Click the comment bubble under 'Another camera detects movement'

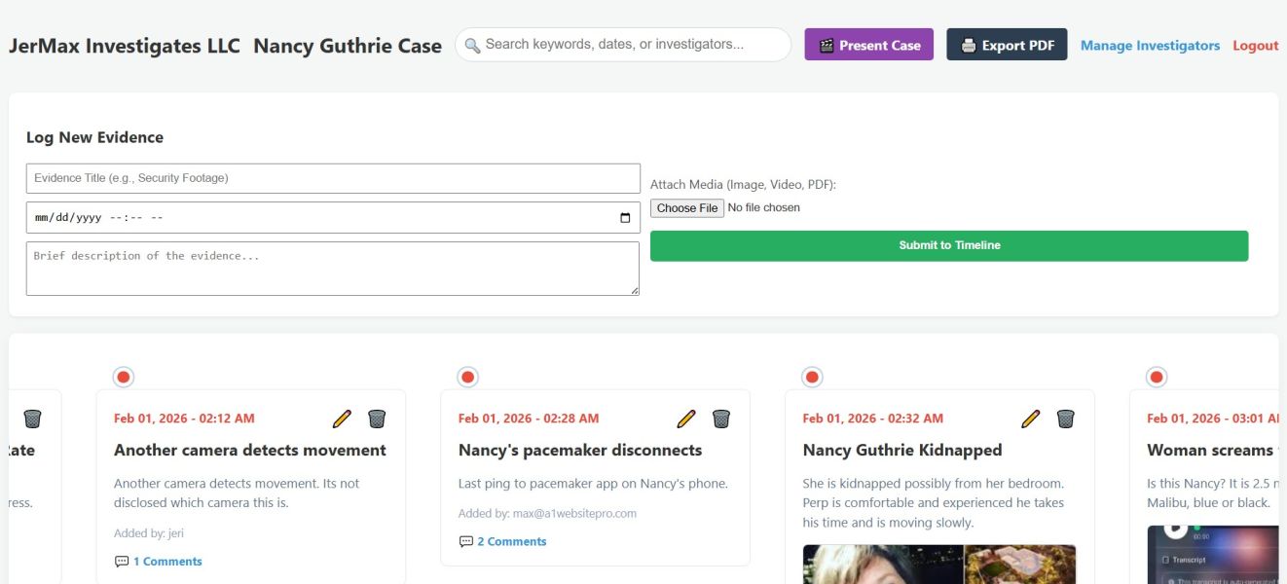(x=121, y=561)
